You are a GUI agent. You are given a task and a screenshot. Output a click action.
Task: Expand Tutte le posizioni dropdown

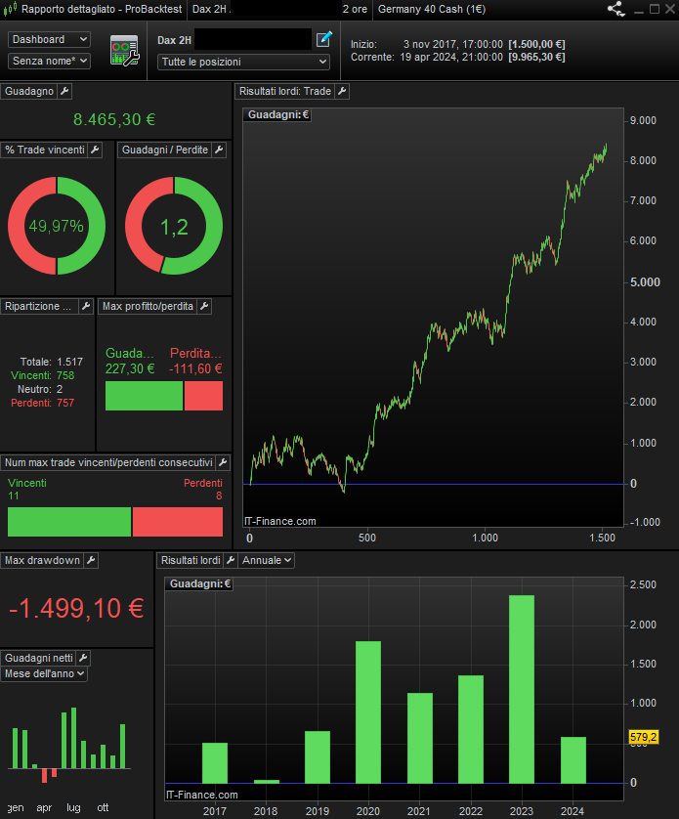[243, 62]
